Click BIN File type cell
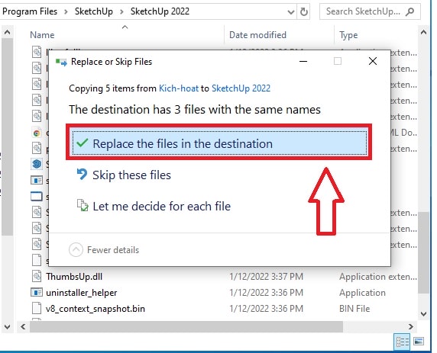Screen dimensions: 437x353 tap(354, 309)
